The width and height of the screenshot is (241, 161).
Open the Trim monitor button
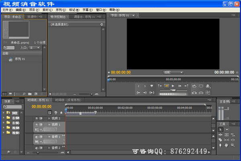click(208, 92)
